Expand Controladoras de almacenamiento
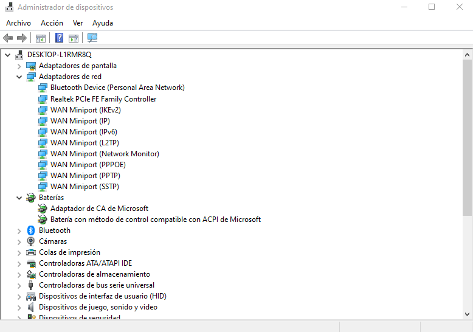The width and height of the screenshot is (473, 332). (19, 275)
